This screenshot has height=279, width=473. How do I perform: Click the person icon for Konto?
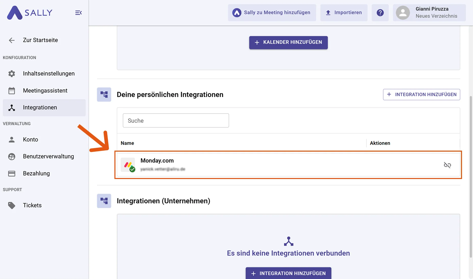coord(11,140)
